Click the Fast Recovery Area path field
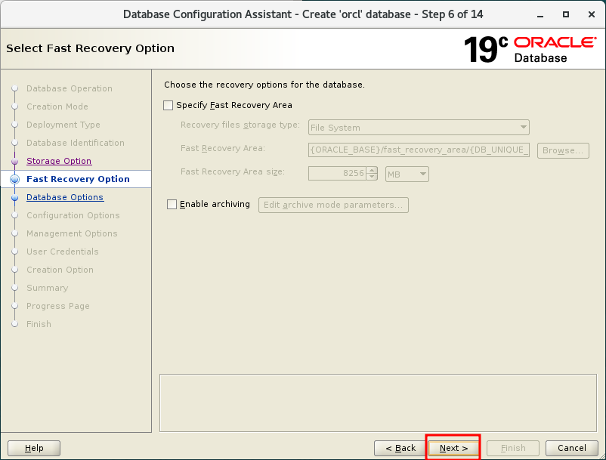 pyautogui.click(x=419, y=150)
